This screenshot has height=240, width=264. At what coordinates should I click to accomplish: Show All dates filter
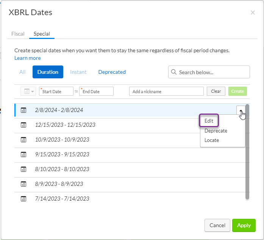tap(22, 72)
